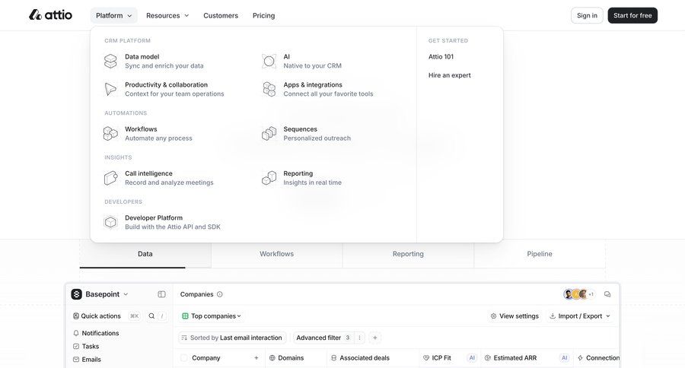Open the comments chat bubble icon

click(x=607, y=294)
